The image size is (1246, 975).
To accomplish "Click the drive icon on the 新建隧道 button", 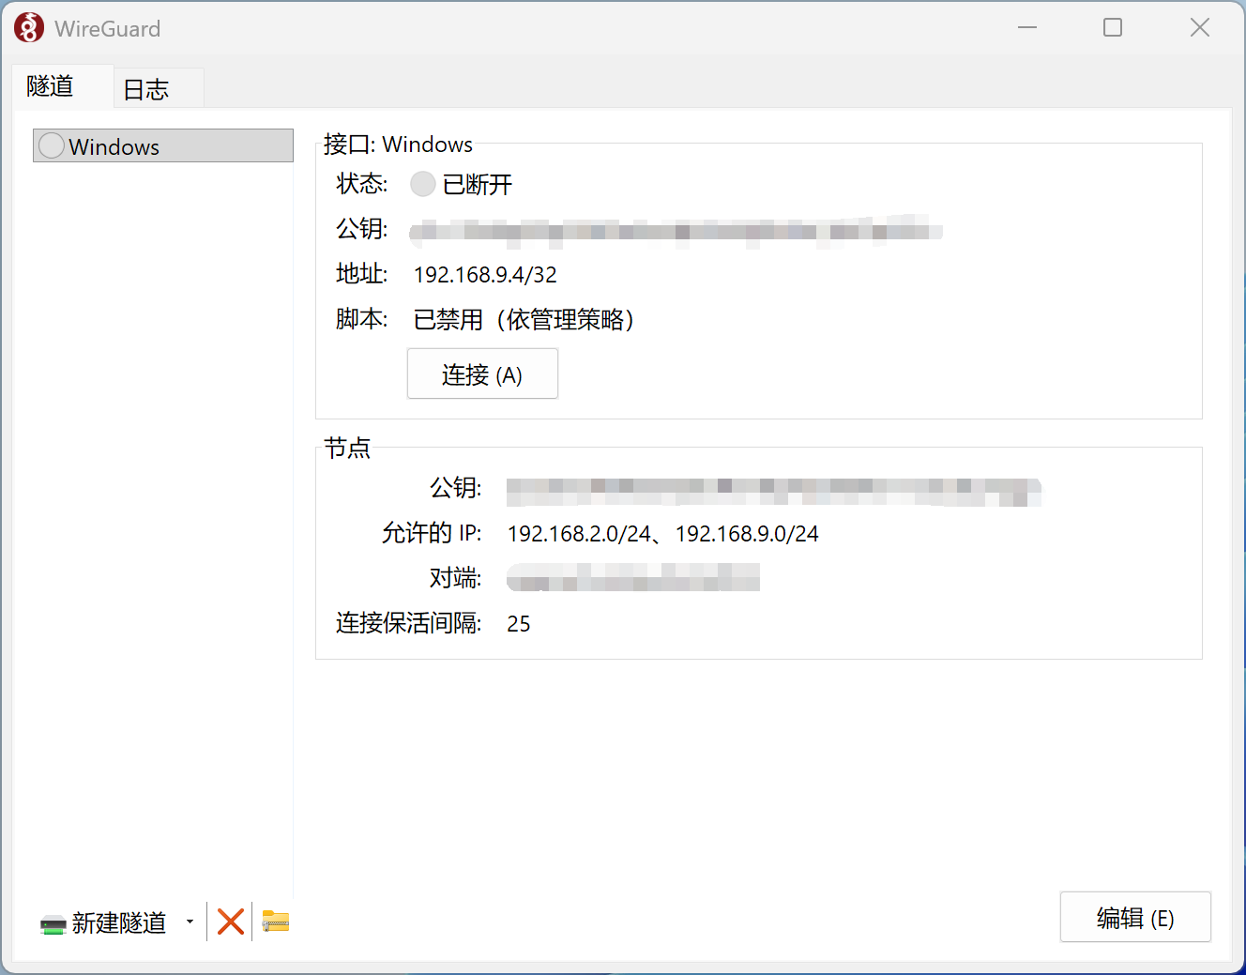I will pos(53,922).
